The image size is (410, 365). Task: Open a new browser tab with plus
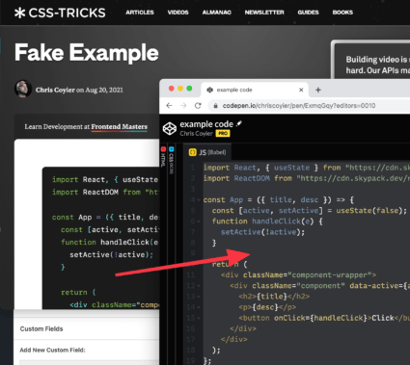coord(318,90)
